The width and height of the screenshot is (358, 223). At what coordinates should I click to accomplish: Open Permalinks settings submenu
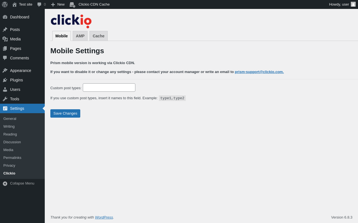(12, 158)
